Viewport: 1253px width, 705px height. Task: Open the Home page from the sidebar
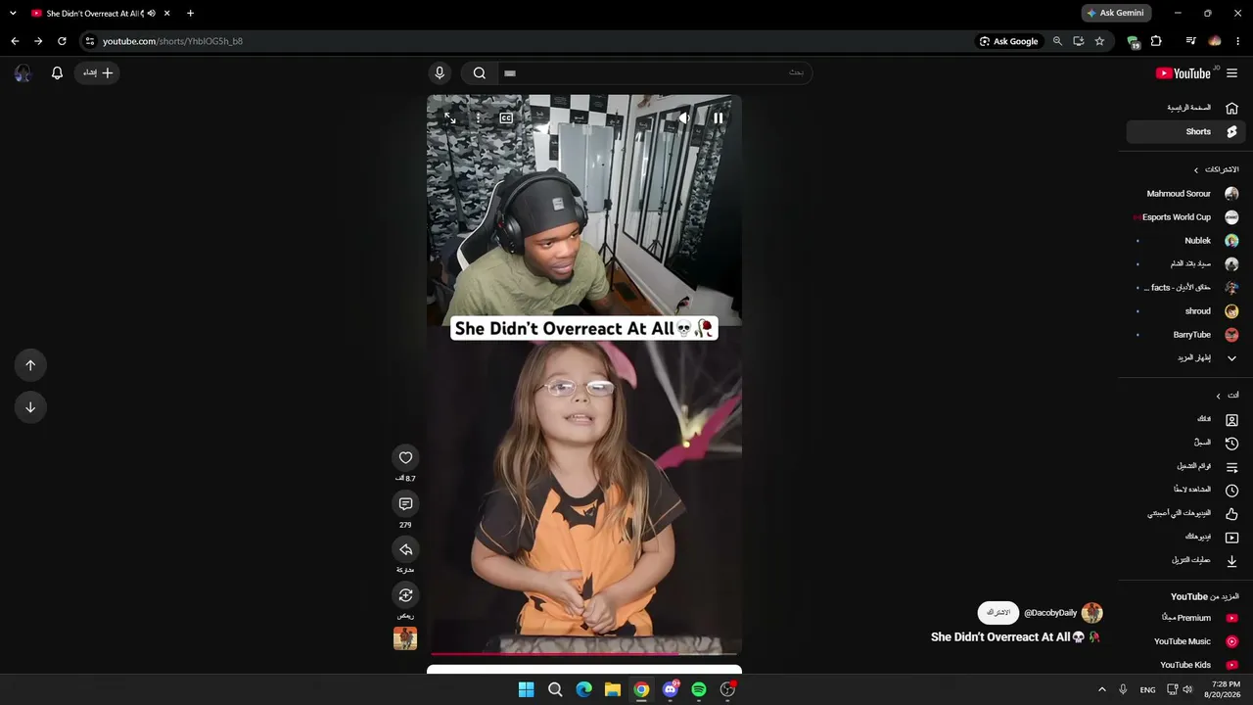pyautogui.click(x=1185, y=108)
